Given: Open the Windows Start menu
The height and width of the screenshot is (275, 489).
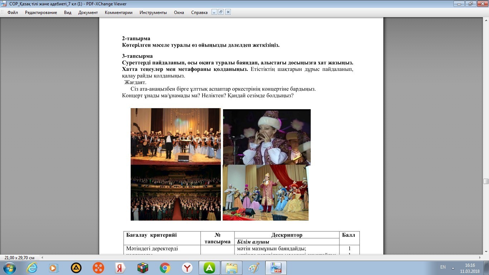Looking at the screenshot, I should pyautogui.click(x=9, y=267).
